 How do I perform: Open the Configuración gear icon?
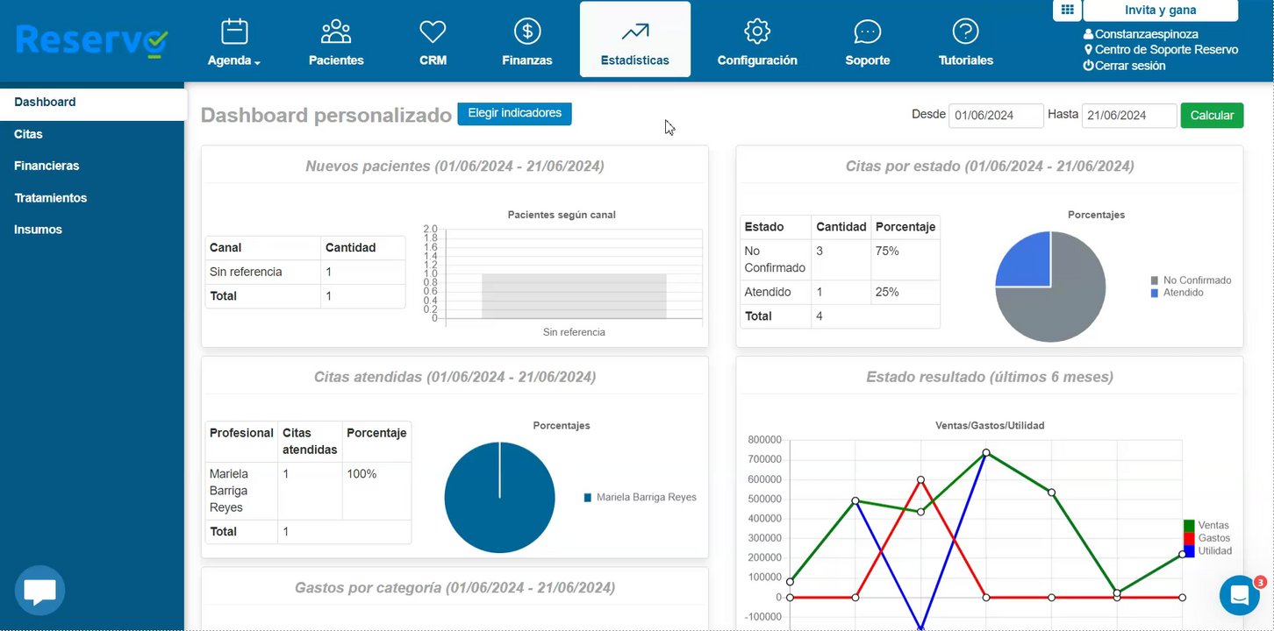(x=757, y=32)
